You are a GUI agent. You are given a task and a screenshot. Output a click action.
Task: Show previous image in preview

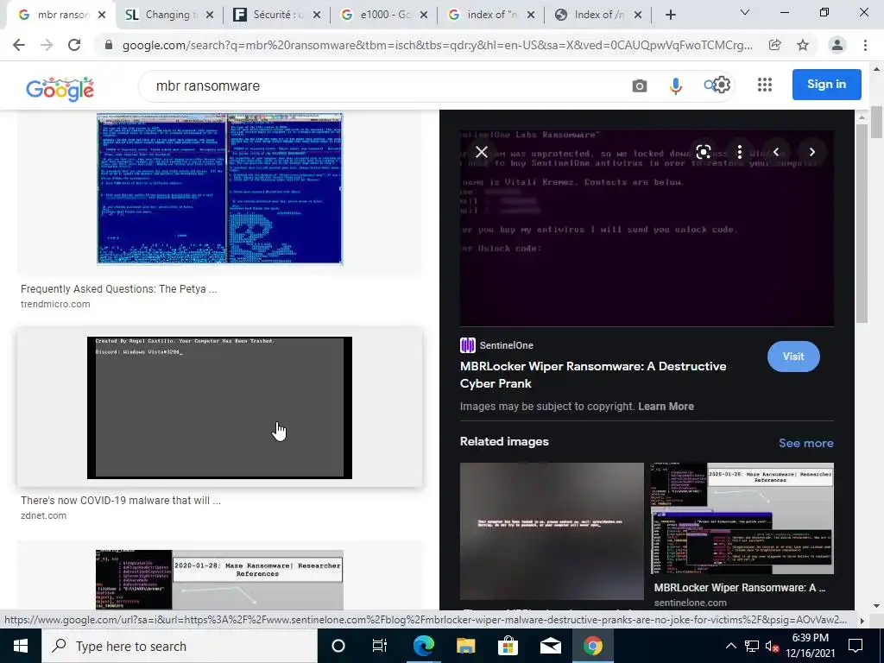776,152
